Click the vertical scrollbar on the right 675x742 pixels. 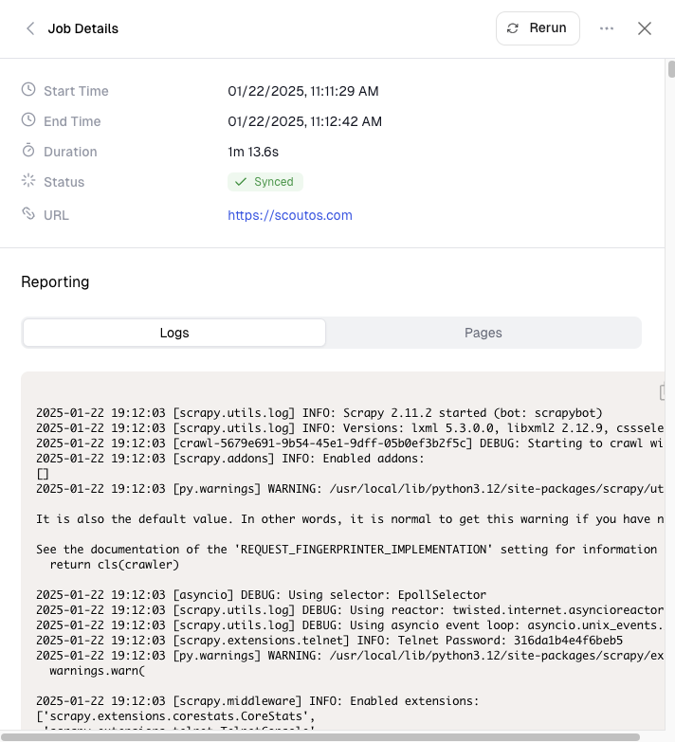click(670, 70)
